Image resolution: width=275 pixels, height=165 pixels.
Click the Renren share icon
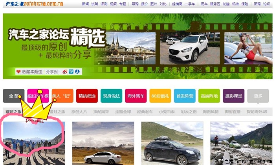[x=77, y=72]
